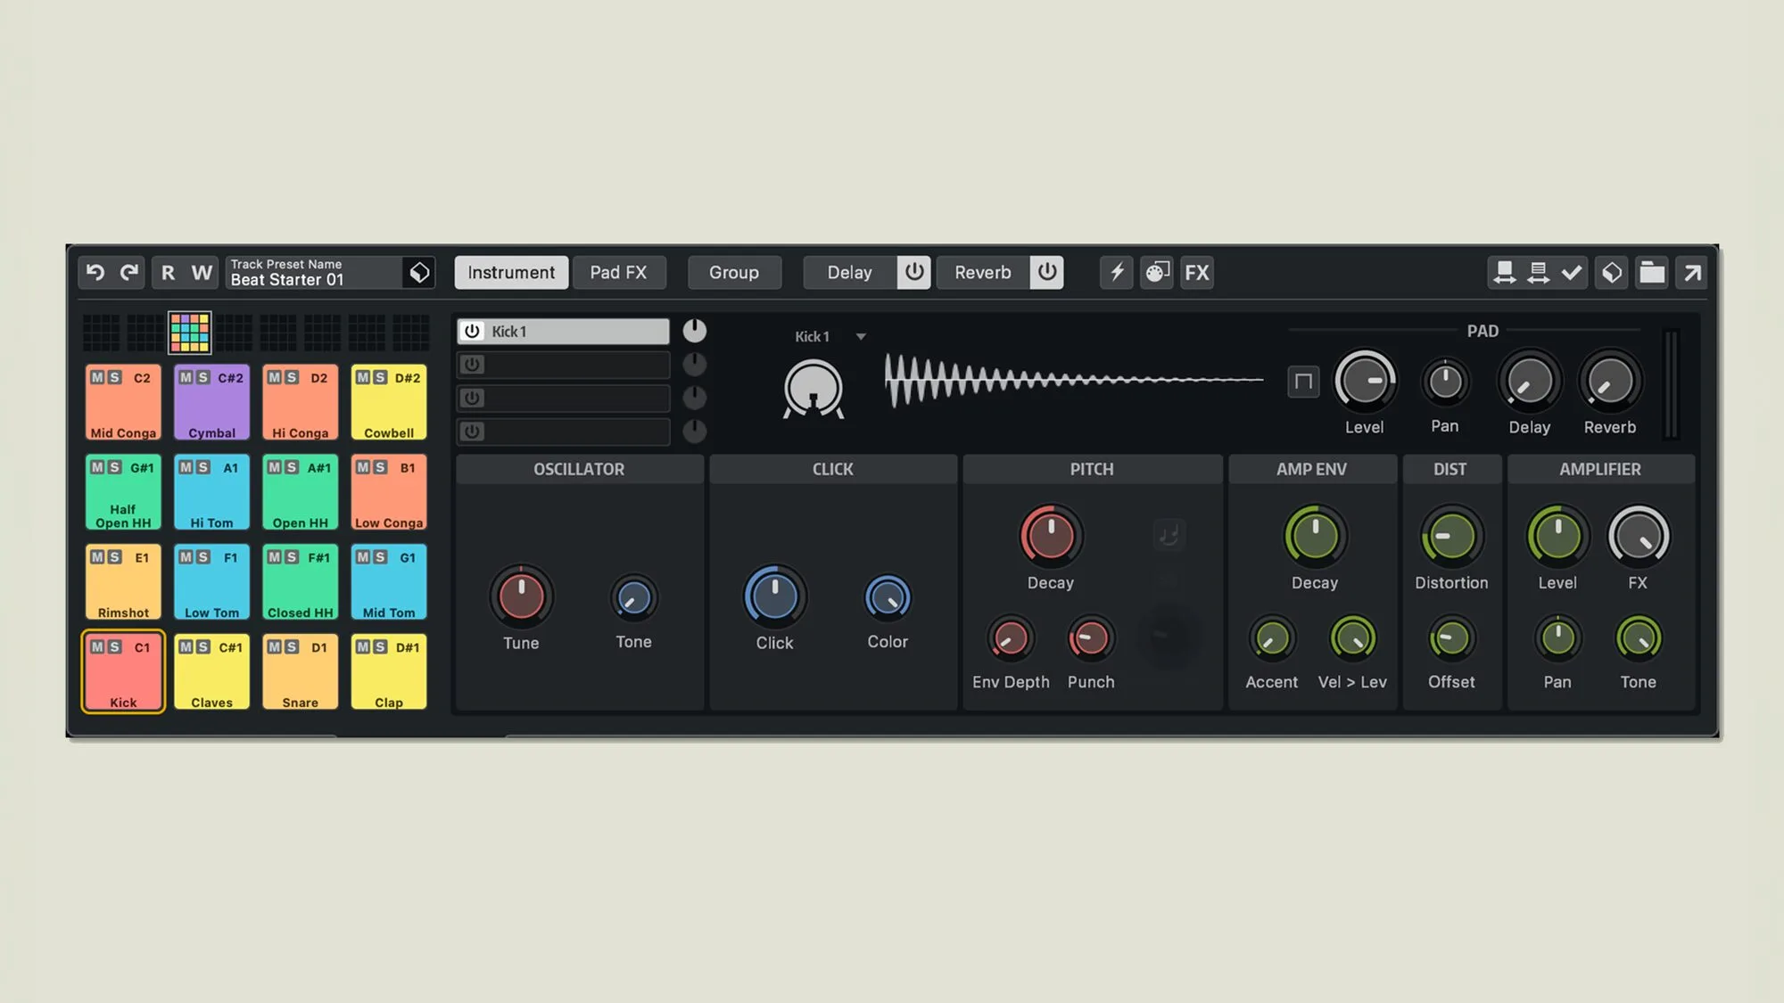The height and width of the screenshot is (1003, 1784).
Task: Open the Reverb tab
Action: point(983,273)
